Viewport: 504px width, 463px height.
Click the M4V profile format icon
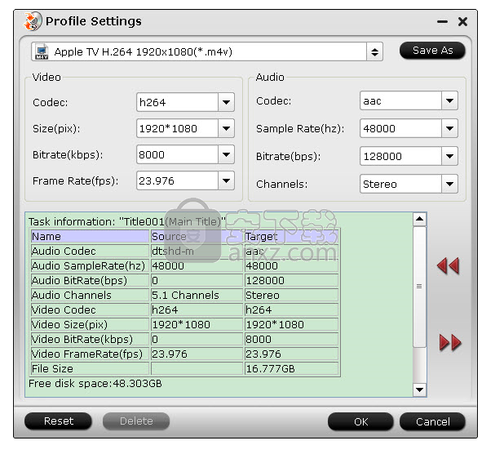pos(42,51)
